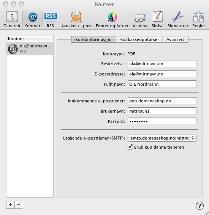Select the ola@mittnavn POP account in list
Viewport: 209px width, 215px height.
[30, 49]
